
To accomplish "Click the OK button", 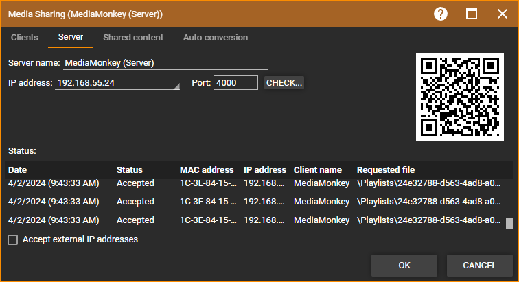I will click(x=404, y=265).
